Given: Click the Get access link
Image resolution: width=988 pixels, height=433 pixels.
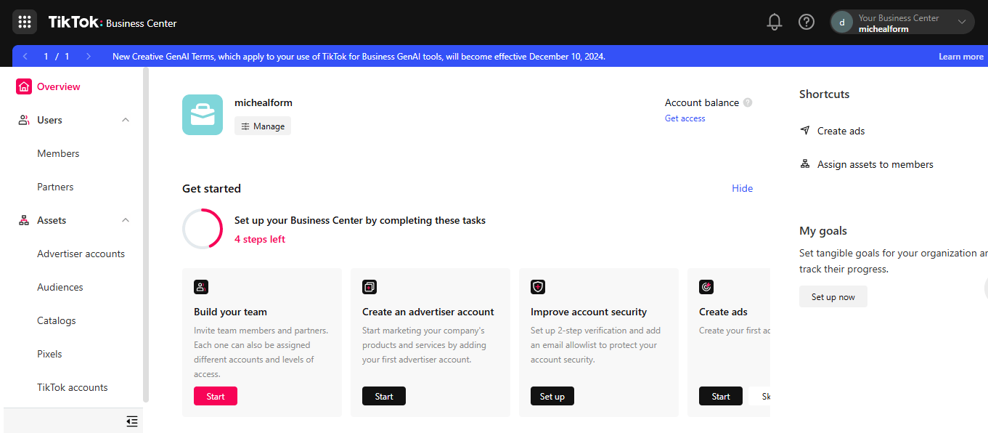Looking at the screenshot, I should click(685, 118).
